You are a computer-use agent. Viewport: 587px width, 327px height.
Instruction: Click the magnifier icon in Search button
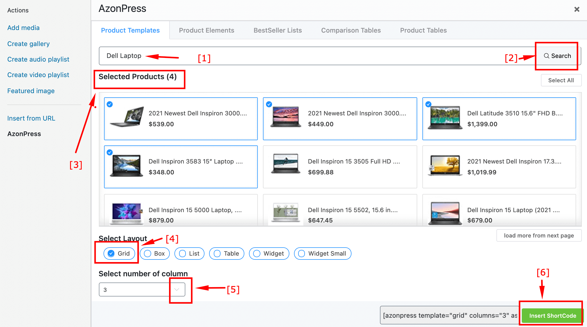pyautogui.click(x=546, y=56)
